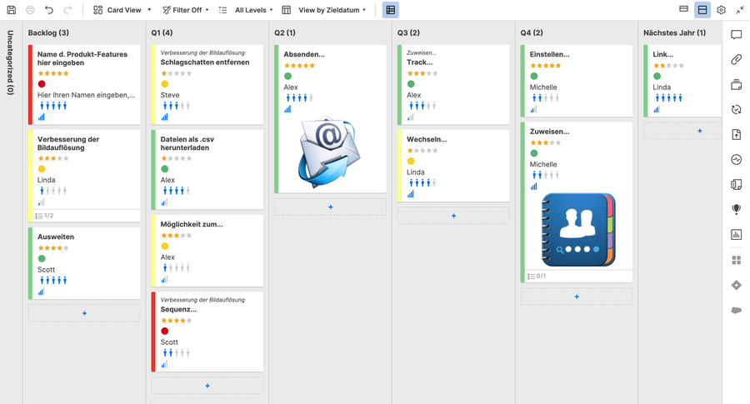The height and width of the screenshot is (404, 750).
Task: Click the collapse arrows icon at top right
Action: click(x=739, y=9)
